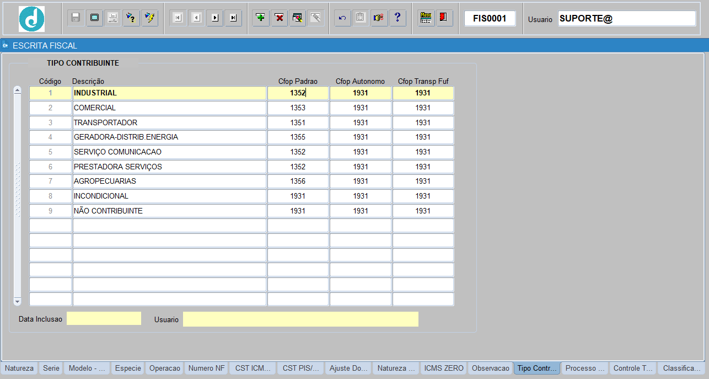Switch to Ajuste Do tab
This screenshot has width=709, height=379.
click(x=348, y=369)
